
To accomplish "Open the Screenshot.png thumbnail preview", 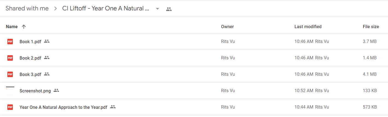I will [x=10, y=90].
